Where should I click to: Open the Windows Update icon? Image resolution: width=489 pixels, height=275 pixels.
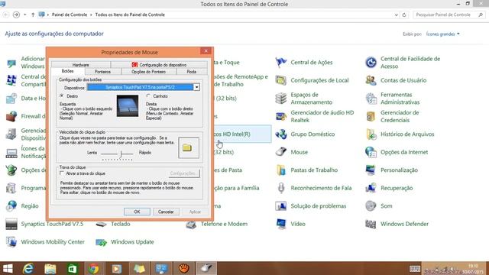tap(102, 242)
